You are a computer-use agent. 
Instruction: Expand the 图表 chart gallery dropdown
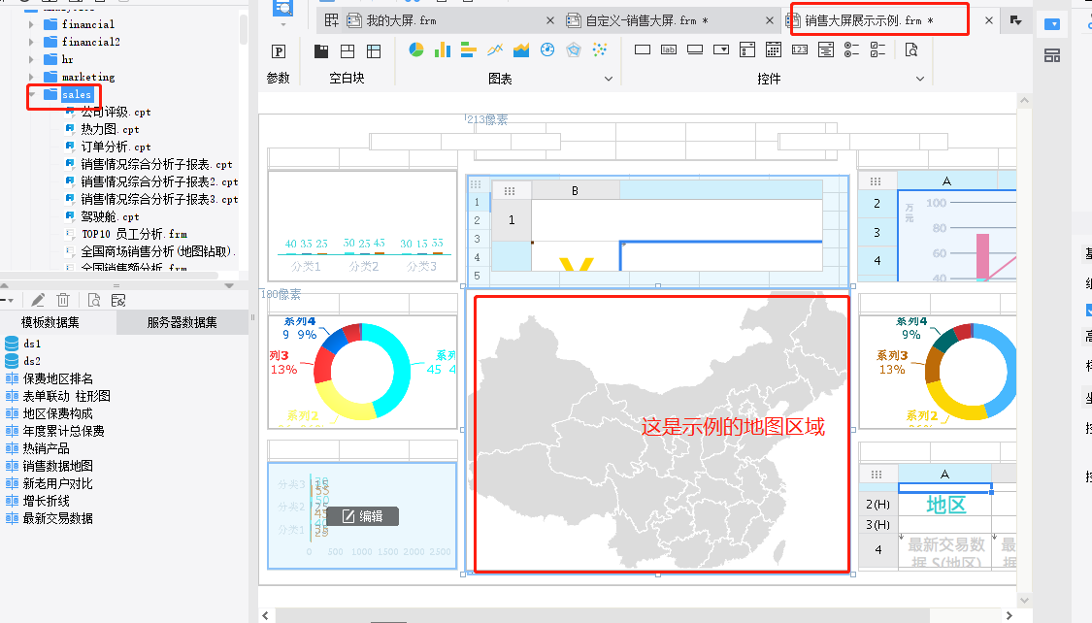[x=608, y=79]
